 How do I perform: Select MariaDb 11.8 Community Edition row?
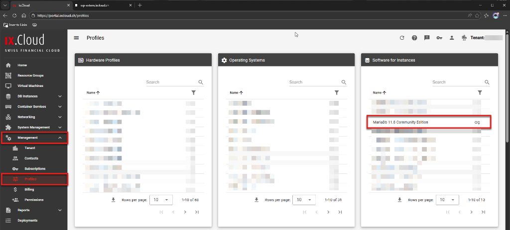[429, 123]
